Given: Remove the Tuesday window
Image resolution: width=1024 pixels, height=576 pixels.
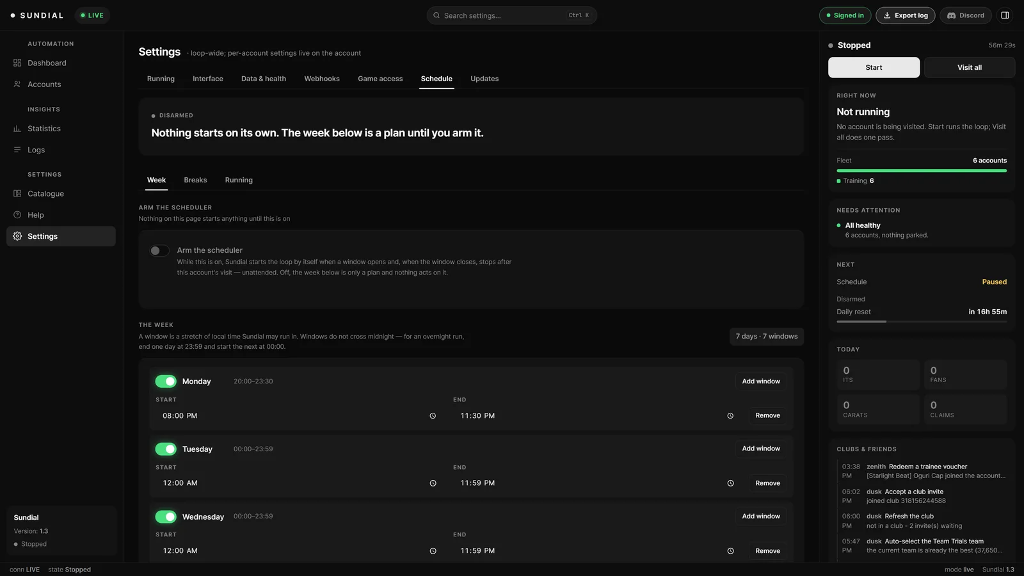Looking at the screenshot, I should 767,483.
